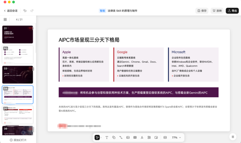The height and width of the screenshot is (143, 241).
Task: Select slide 03 thumbnail
Action: click(x=18, y=75)
